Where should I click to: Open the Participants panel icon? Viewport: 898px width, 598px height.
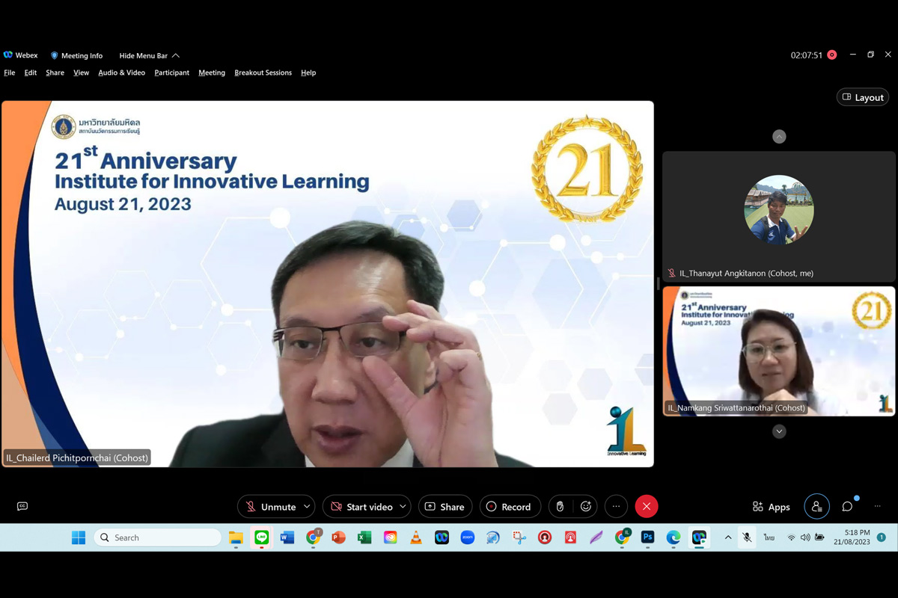click(x=816, y=507)
